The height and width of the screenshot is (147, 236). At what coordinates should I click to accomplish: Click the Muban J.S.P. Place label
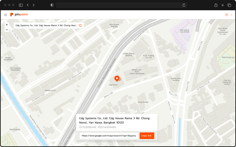point(137,72)
